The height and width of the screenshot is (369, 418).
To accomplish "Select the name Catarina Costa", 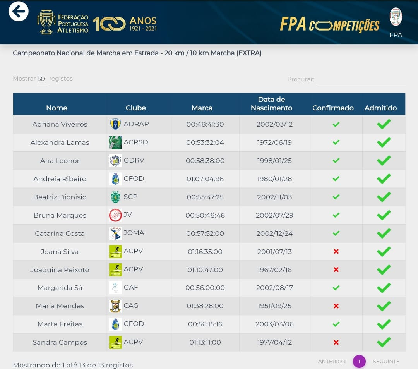I will [60, 233].
